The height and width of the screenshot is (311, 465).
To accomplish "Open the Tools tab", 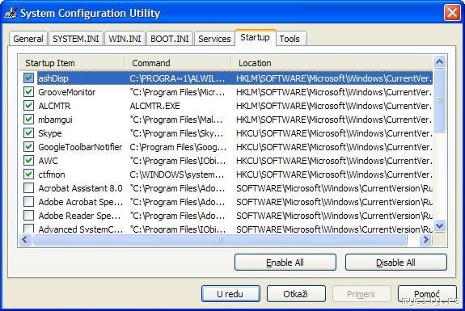I will pyautogui.click(x=290, y=39).
